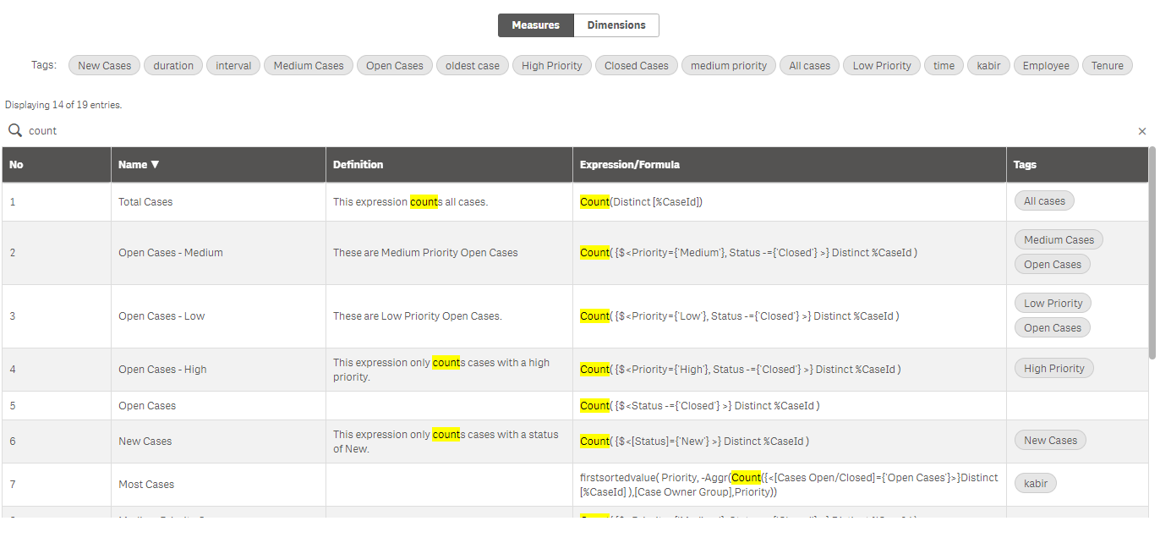Toggle the Closed Cases tag filter
This screenshot has height=554, width=1160.
point(637,65)
